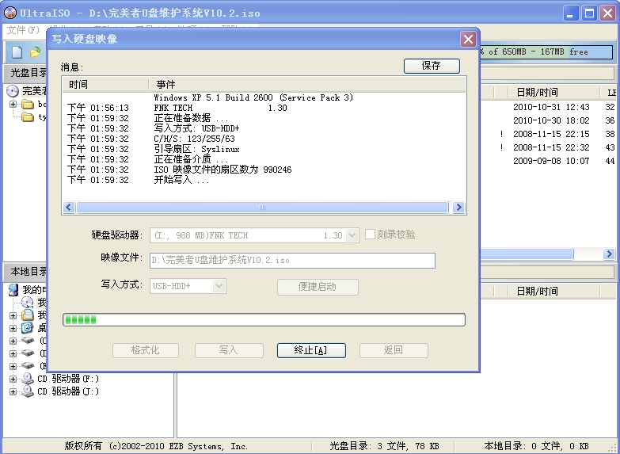Click the 返回 button

(394, 350)
